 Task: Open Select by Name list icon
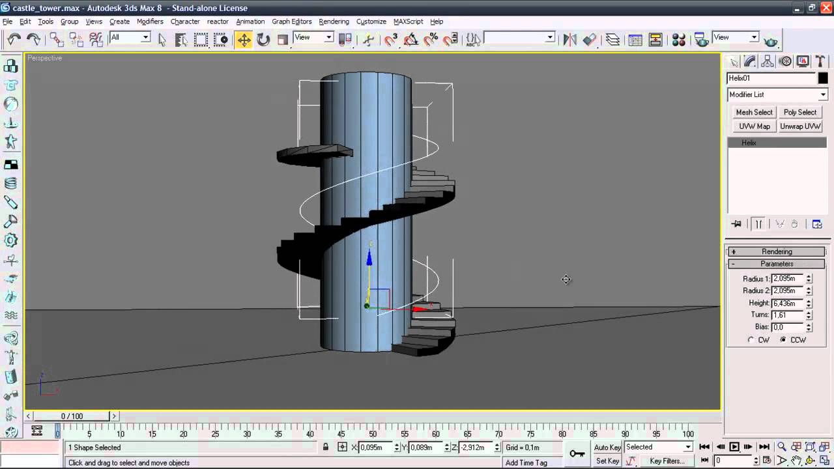tap(182, 40)
